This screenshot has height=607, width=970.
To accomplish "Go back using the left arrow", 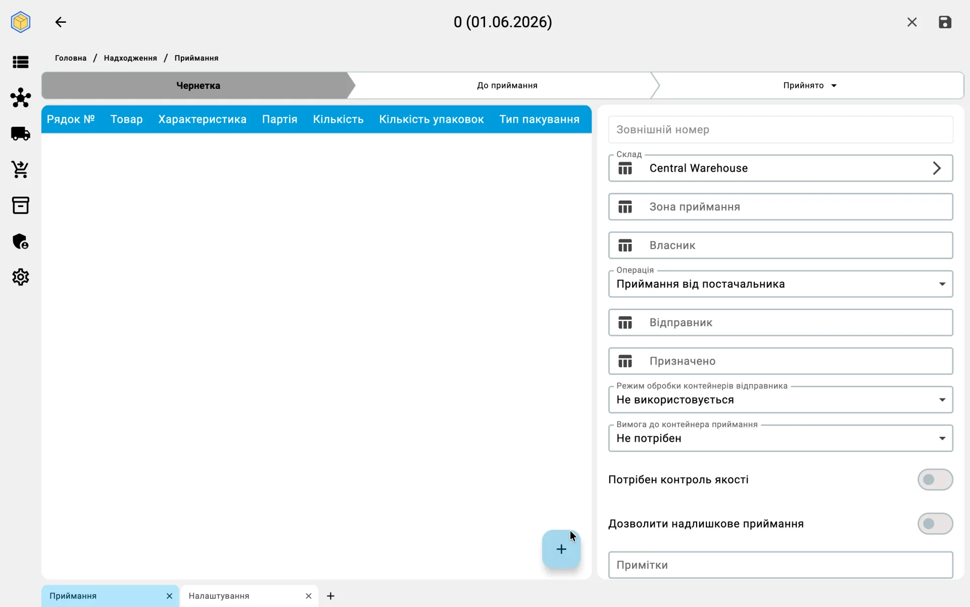I will tap(61, 22).
